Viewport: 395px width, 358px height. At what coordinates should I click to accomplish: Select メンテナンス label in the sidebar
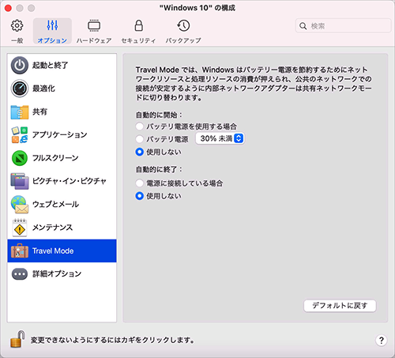[52, 228]
